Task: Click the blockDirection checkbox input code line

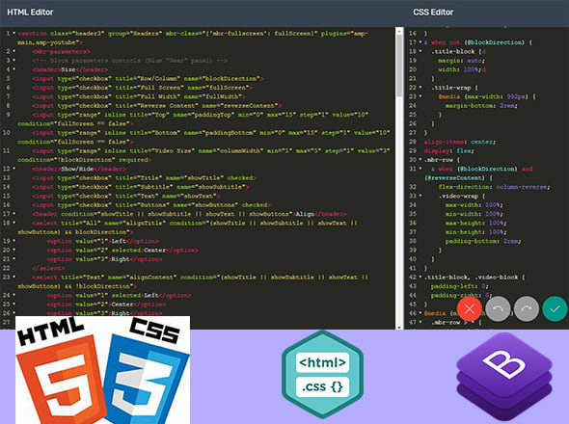Action: 148,78
